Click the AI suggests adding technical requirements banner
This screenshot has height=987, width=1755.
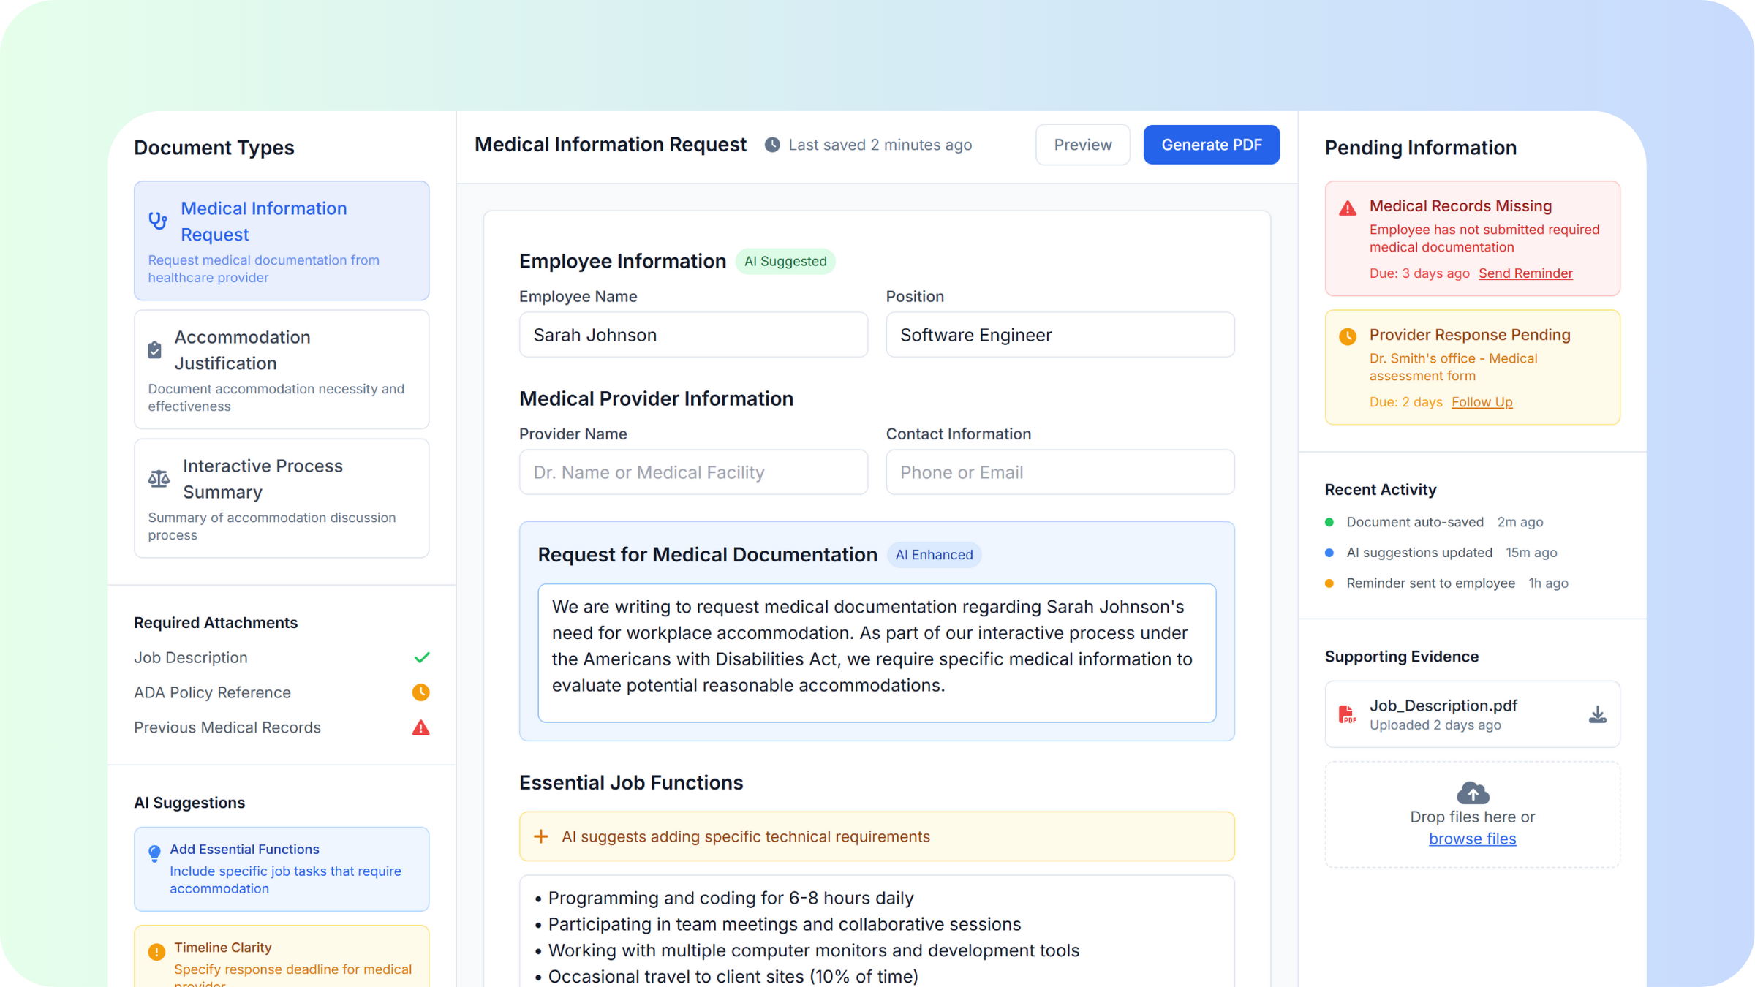[x=877, y=836]
